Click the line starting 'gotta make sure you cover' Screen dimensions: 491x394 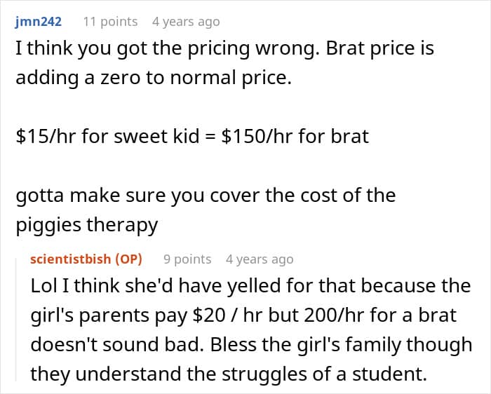click(206, 196)
